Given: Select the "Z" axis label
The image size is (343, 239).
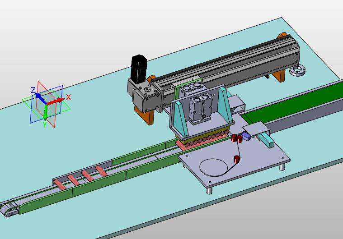Looking at the screenshot, I should point(33,90).
